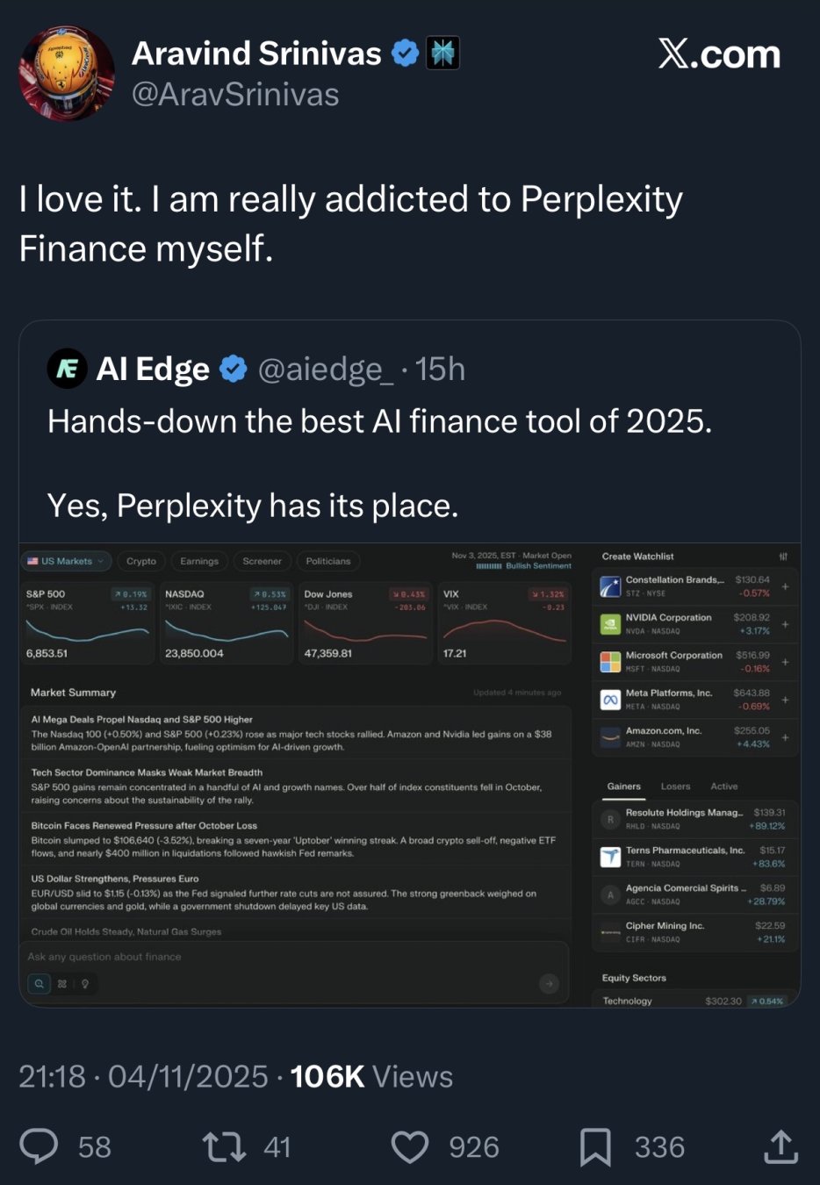This screenshot has width=820, height=1185.
Task: Open the Screener tab
Action: tap(262, 561)
